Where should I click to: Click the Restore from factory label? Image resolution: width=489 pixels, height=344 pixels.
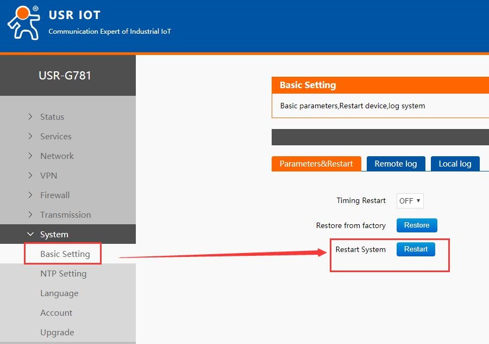(x=351, y=225)
